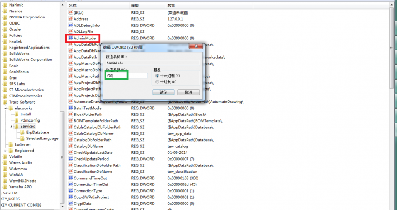Click the CheckUpdatePeriod DWORD icon
Image resolution: width=397 pixels, height=210 pixels.
tap(71, 159)
